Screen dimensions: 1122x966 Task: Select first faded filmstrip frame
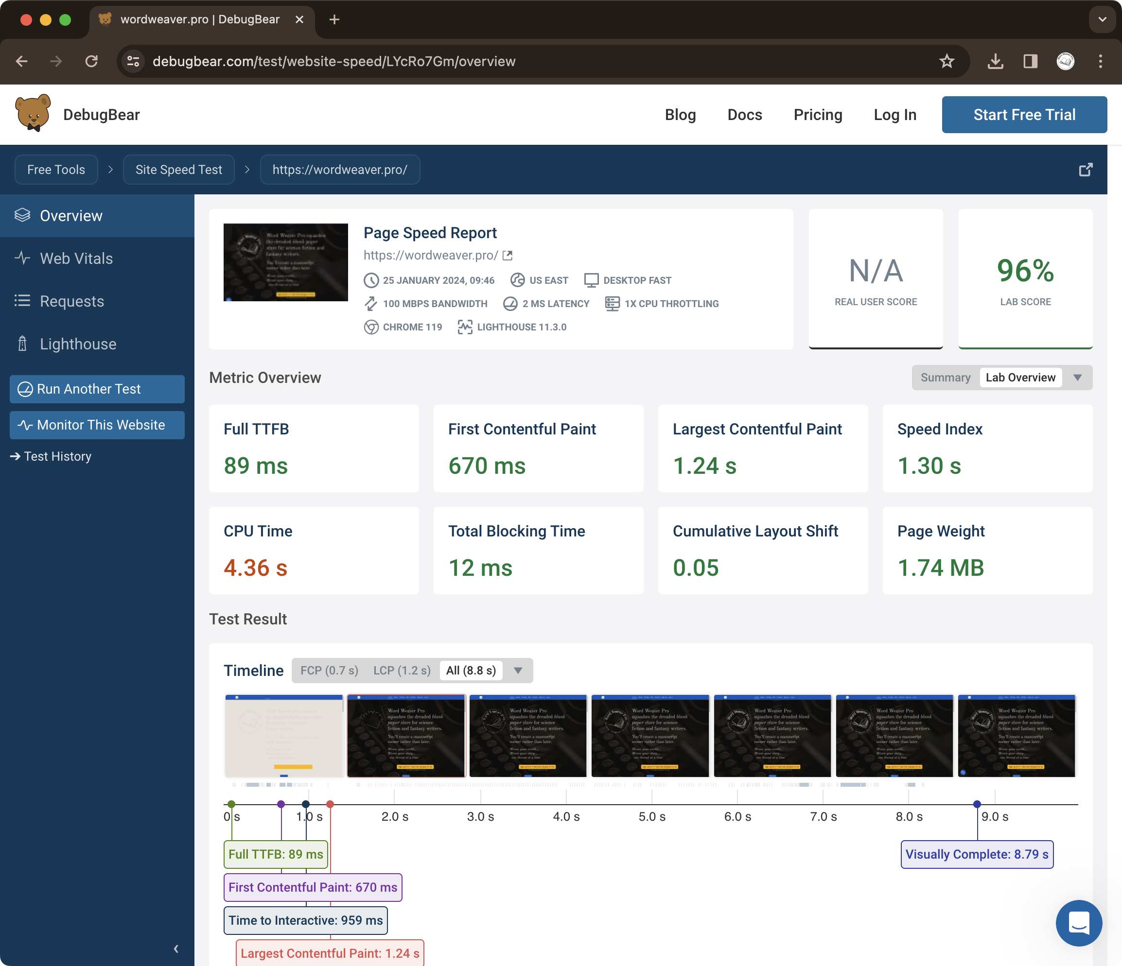coord(284,736)
